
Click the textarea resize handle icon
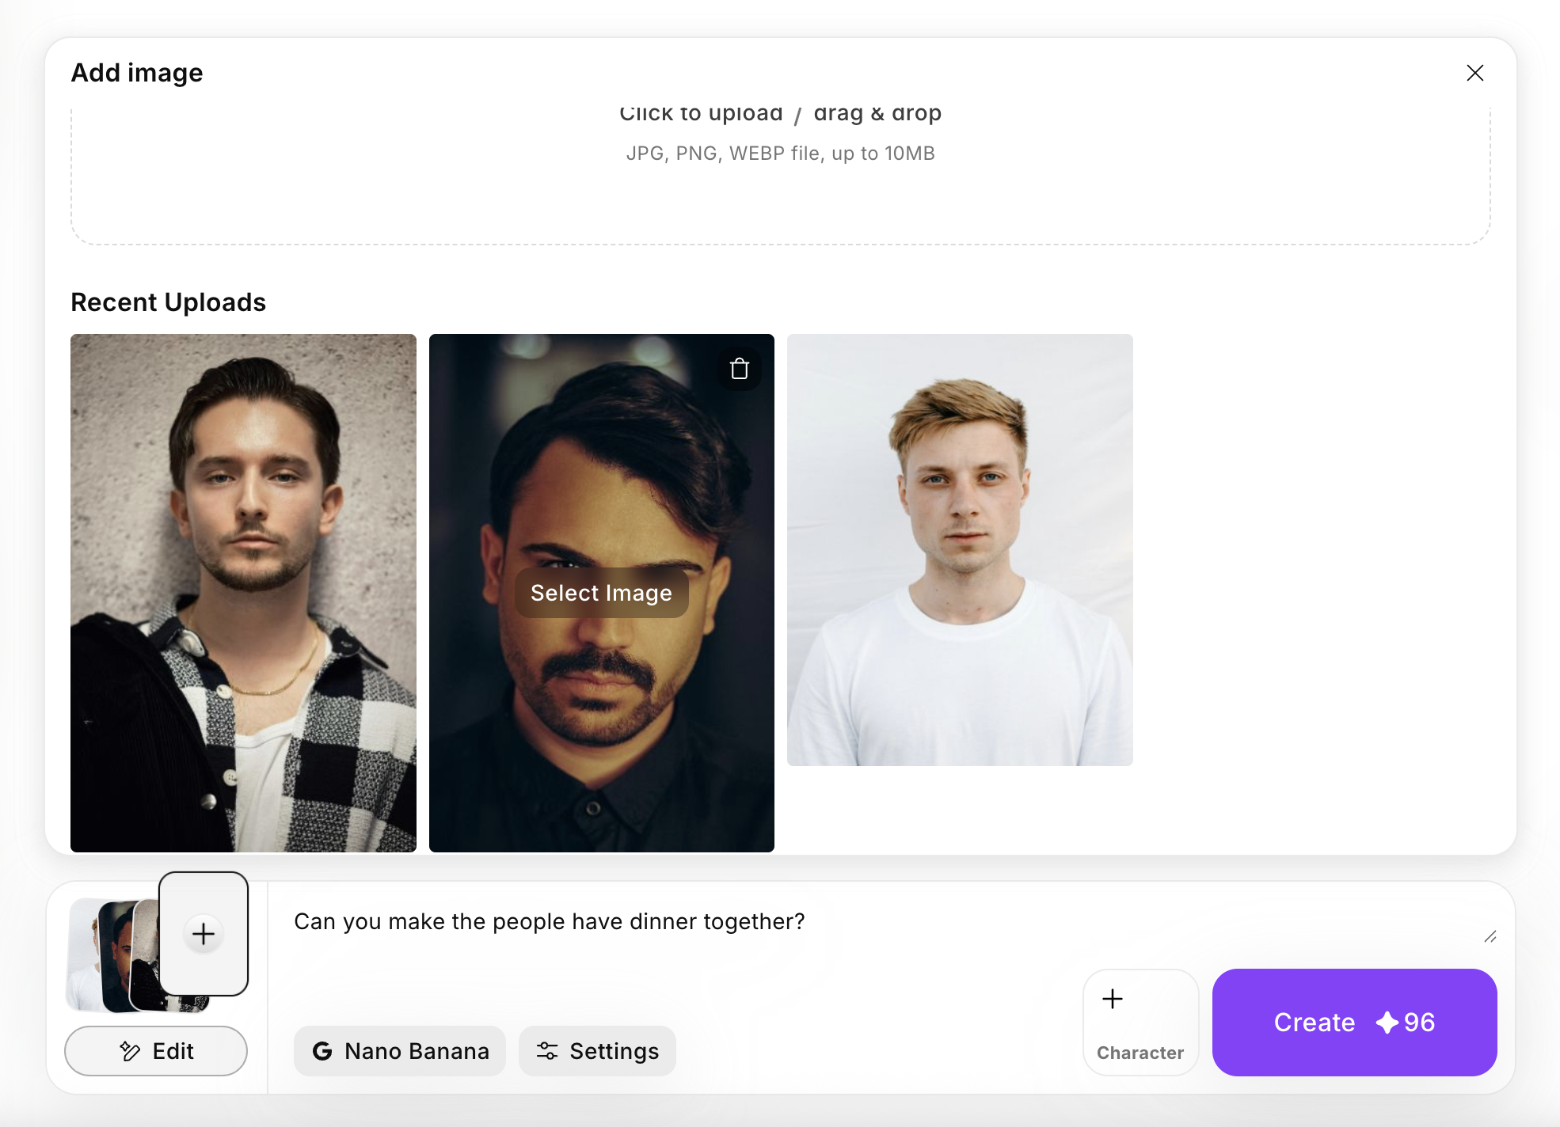tap(1490, 936)
